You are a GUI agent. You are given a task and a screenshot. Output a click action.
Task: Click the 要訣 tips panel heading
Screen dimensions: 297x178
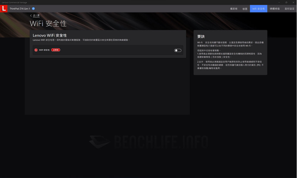pos(201,36)
